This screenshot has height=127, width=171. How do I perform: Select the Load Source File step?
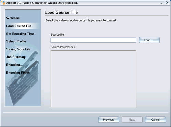[19, 26]
